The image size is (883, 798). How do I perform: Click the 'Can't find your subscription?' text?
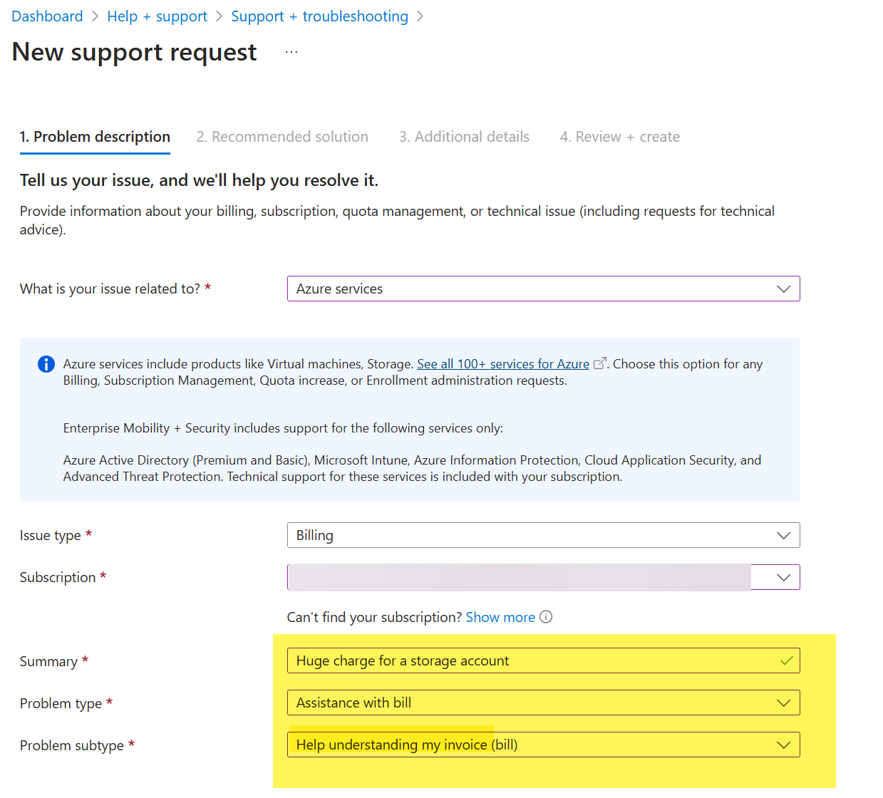[374, 617]
